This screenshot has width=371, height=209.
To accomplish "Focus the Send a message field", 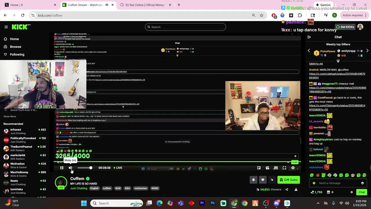I will coord(338,183).
